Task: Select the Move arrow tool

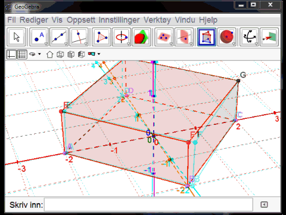Action: pyautogui.click(x=16, y=37)
